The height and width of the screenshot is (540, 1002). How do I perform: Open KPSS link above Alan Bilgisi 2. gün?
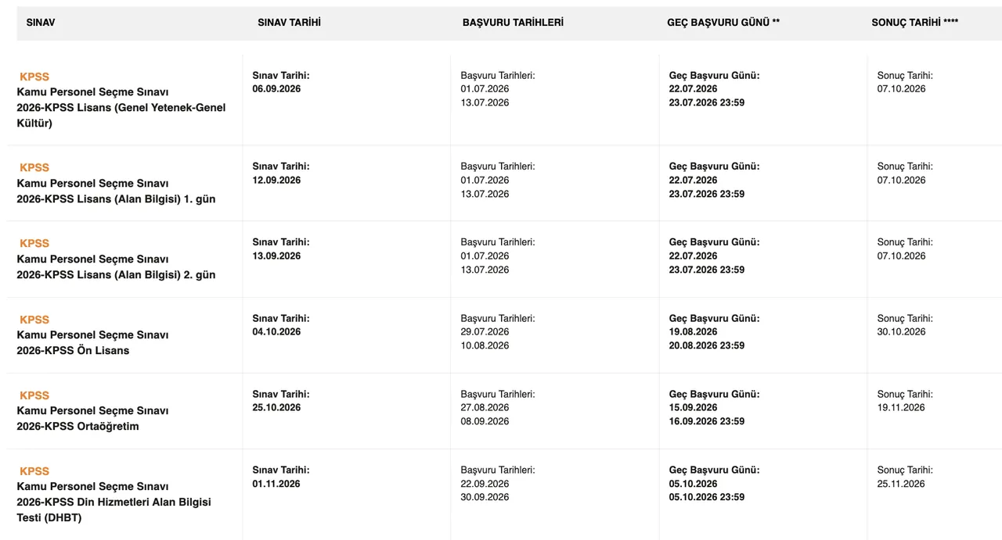[x=34, y=243]
